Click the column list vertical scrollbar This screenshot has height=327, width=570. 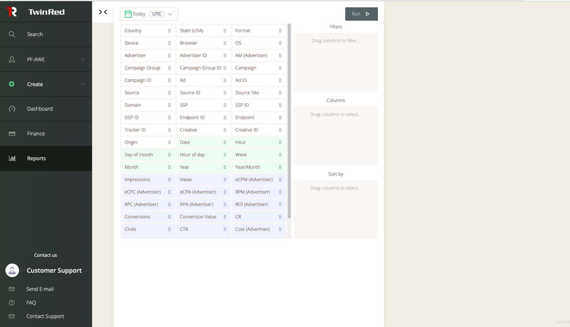tap(289, 120)
